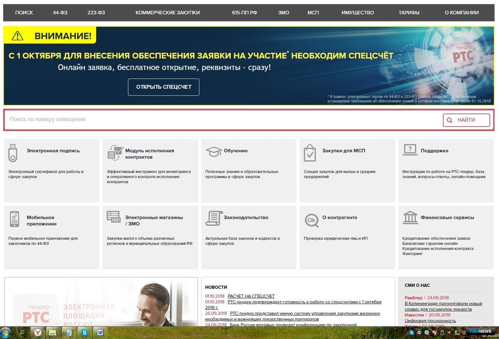This screenshot has width=499, height=339.
Task: Open the Законодательство title link
Action: (x=246, y=218)
